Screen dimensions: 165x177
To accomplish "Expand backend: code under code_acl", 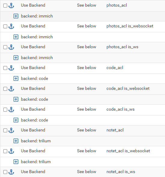I will 16,78.
